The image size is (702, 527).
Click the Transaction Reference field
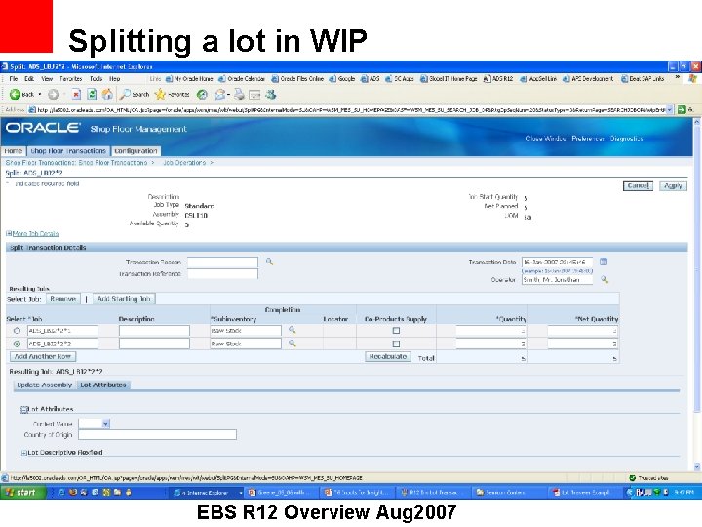coord(222,273)
